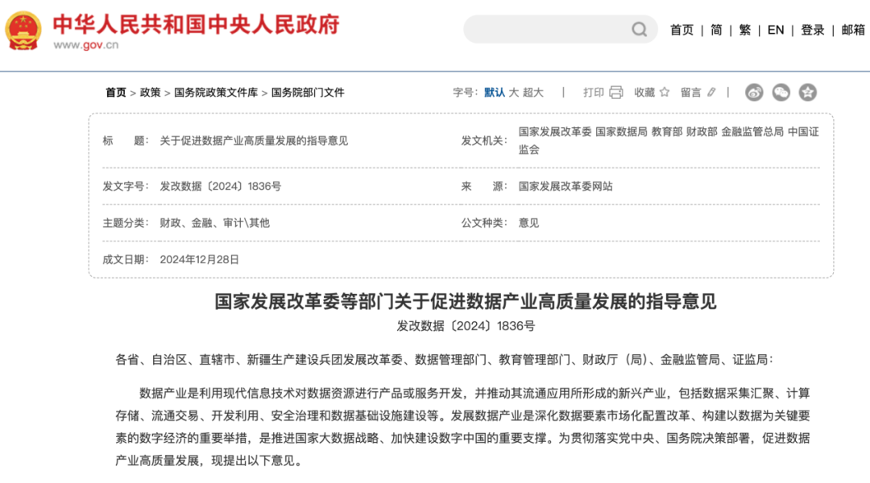Share via the WeChat icon
This screenshot has width=870, height=483.
[x=781, y=93]
